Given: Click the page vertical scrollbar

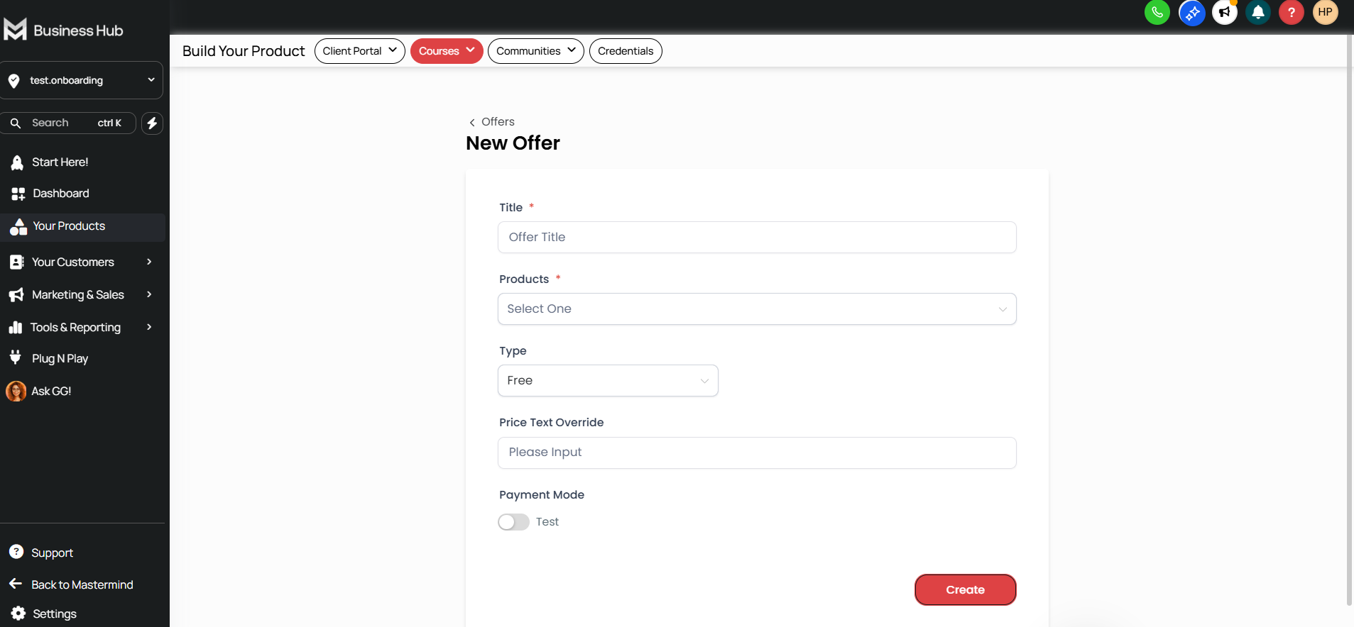Looking at the screenshot, I should pos(1349,319).
